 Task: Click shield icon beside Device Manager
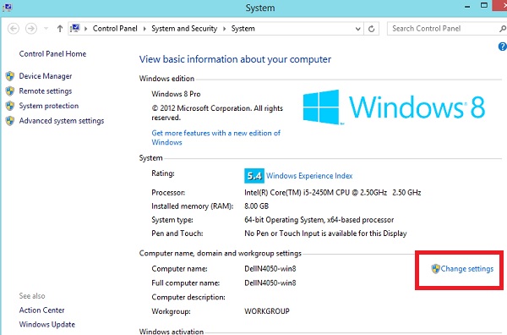click(10, 76)
